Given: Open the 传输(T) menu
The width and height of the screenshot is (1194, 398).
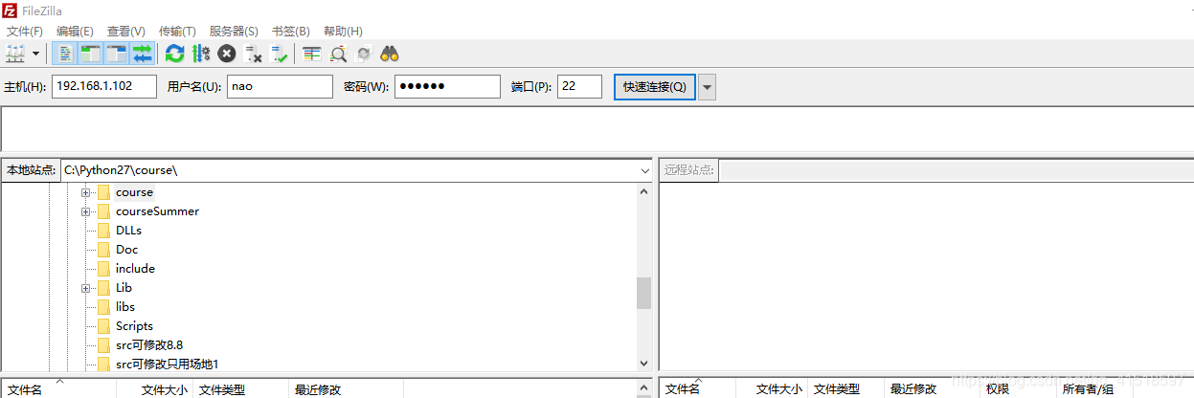Looking at the screenshot, I should point(177,32).
